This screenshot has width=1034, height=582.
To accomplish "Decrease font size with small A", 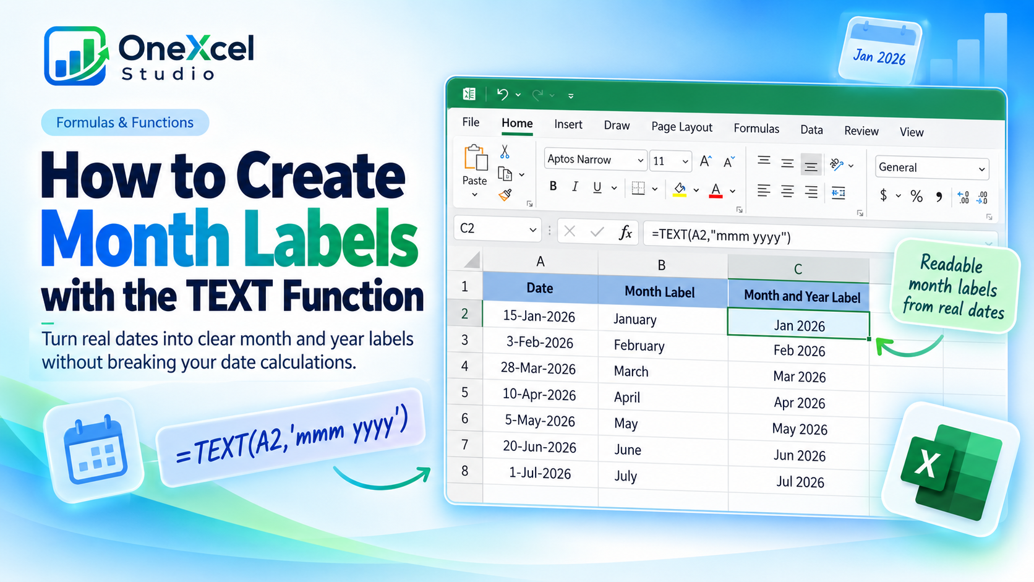I will pyautogui.click(x=729, y=161).
